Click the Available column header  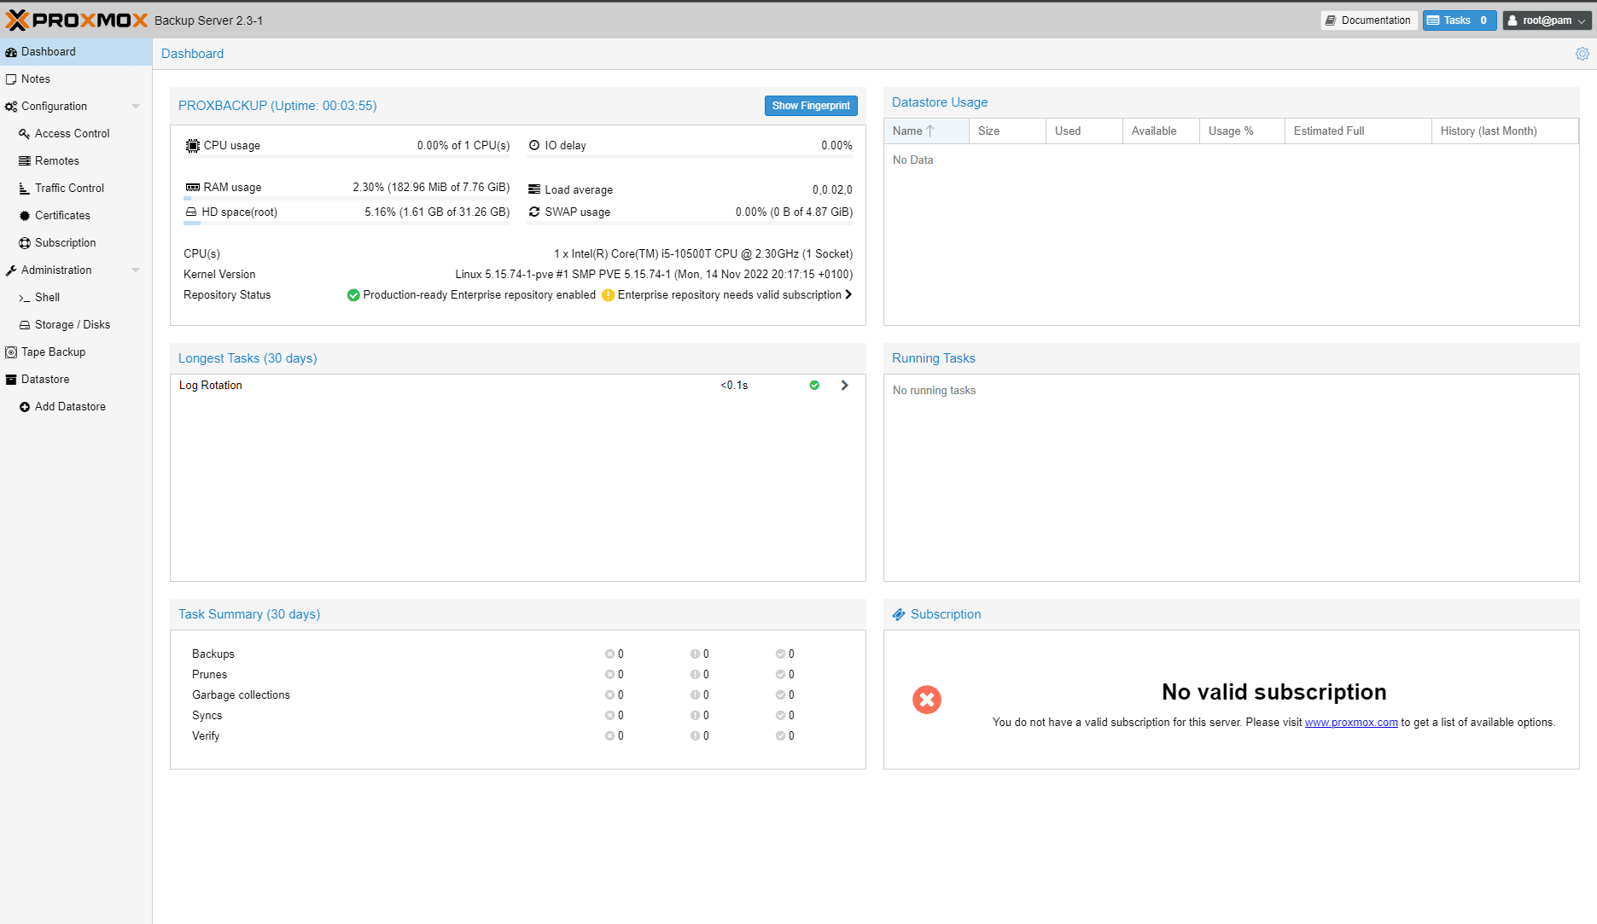(1162, 131)
